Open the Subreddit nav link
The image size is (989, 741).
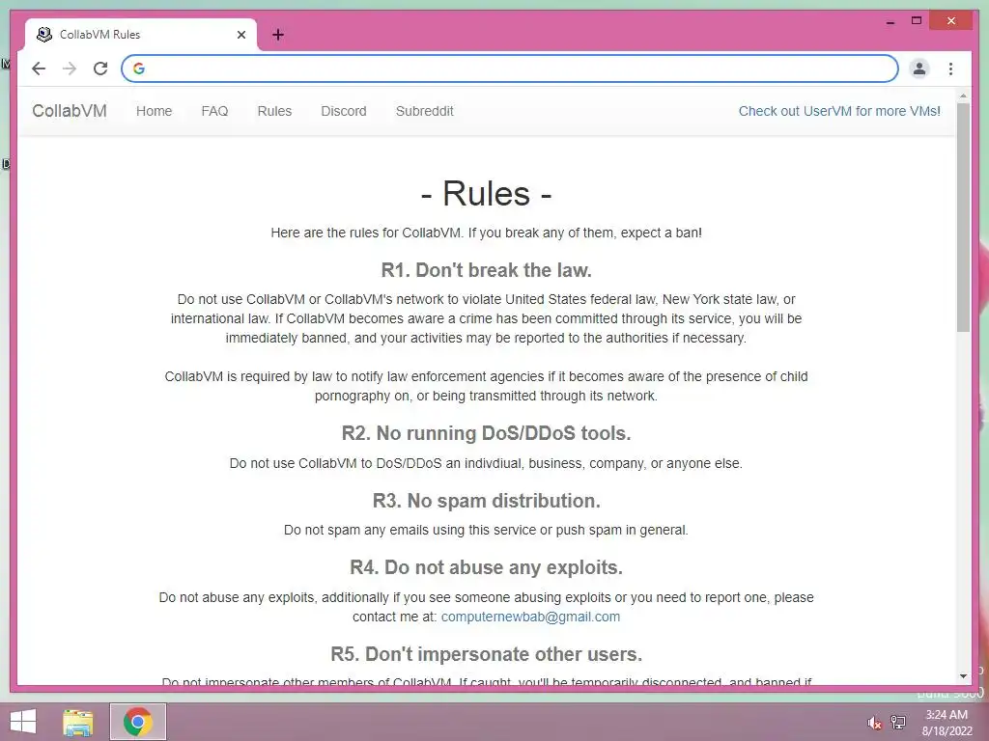coord(425,111)
